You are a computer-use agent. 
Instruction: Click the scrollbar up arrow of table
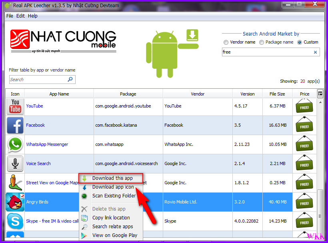click(x=320, y=102)
